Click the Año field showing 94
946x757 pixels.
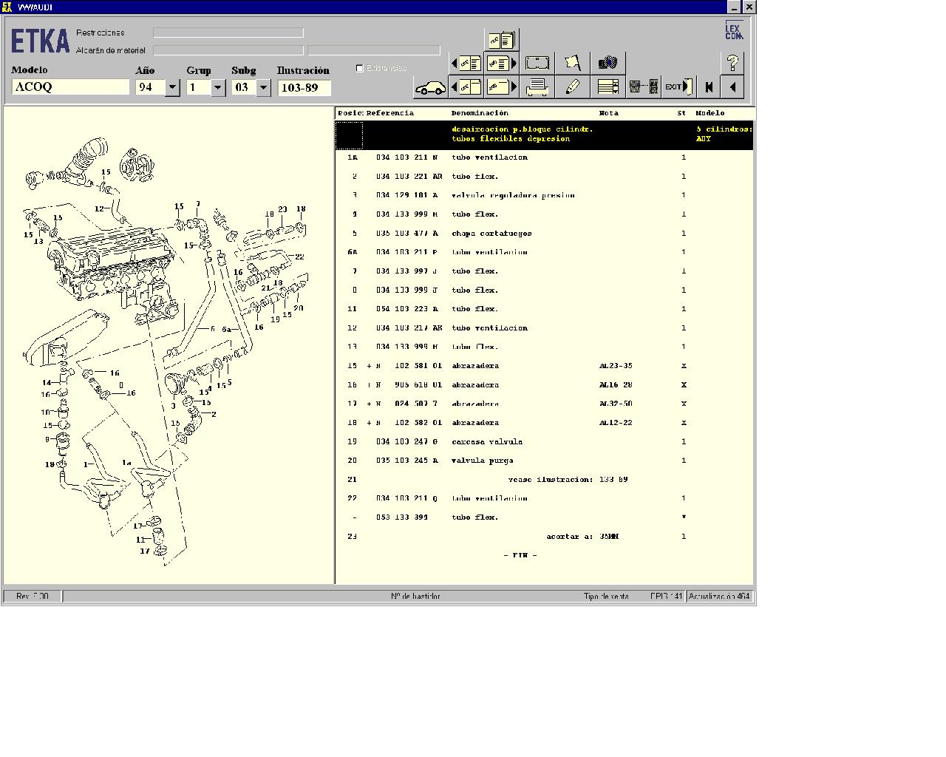(151, 87)
